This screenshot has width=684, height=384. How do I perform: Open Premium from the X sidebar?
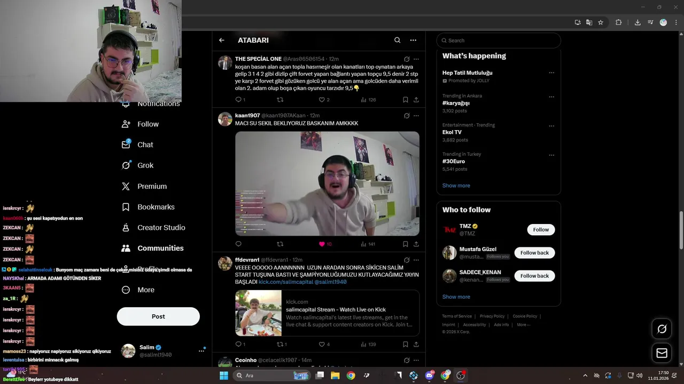(144, 186)
